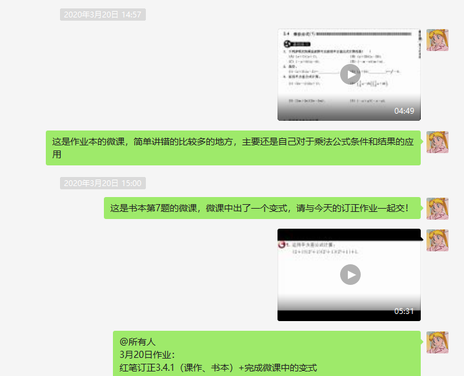This screenshot has height=376, width=464.
Task: Play the 04:49 homework video
Action: (350, 74)
